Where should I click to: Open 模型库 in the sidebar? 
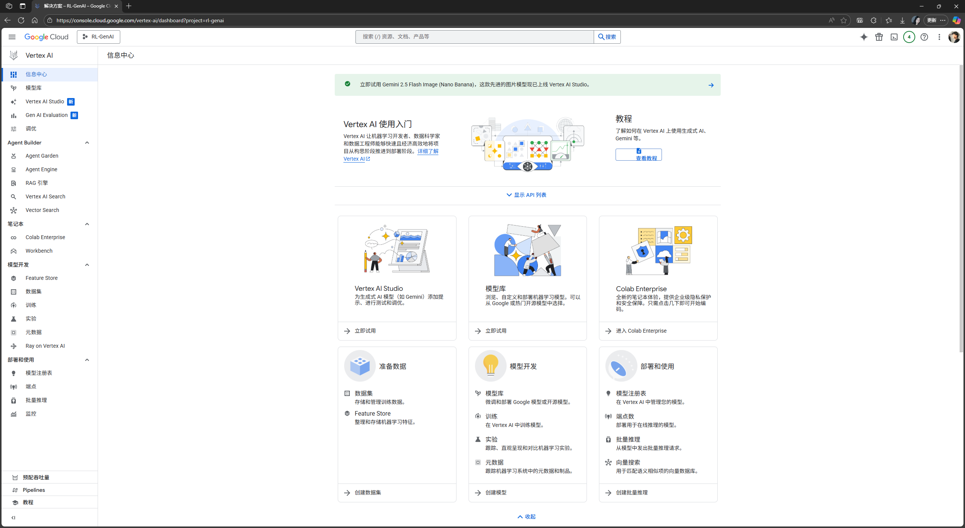click(x=50, y=88)
